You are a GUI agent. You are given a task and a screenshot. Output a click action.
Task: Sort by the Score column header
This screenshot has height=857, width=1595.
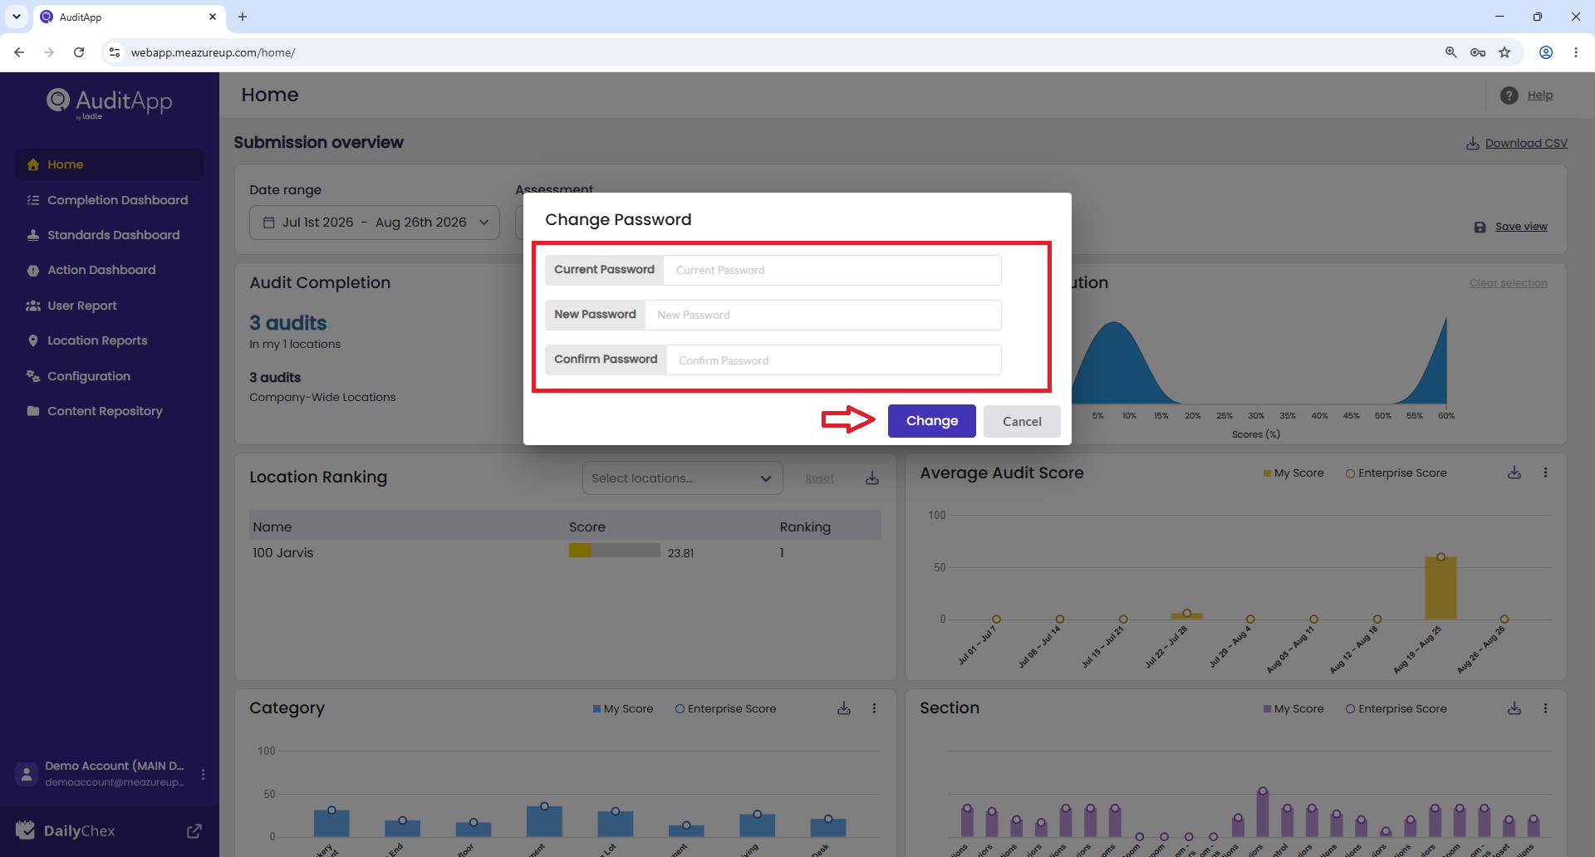click(587, 527)
